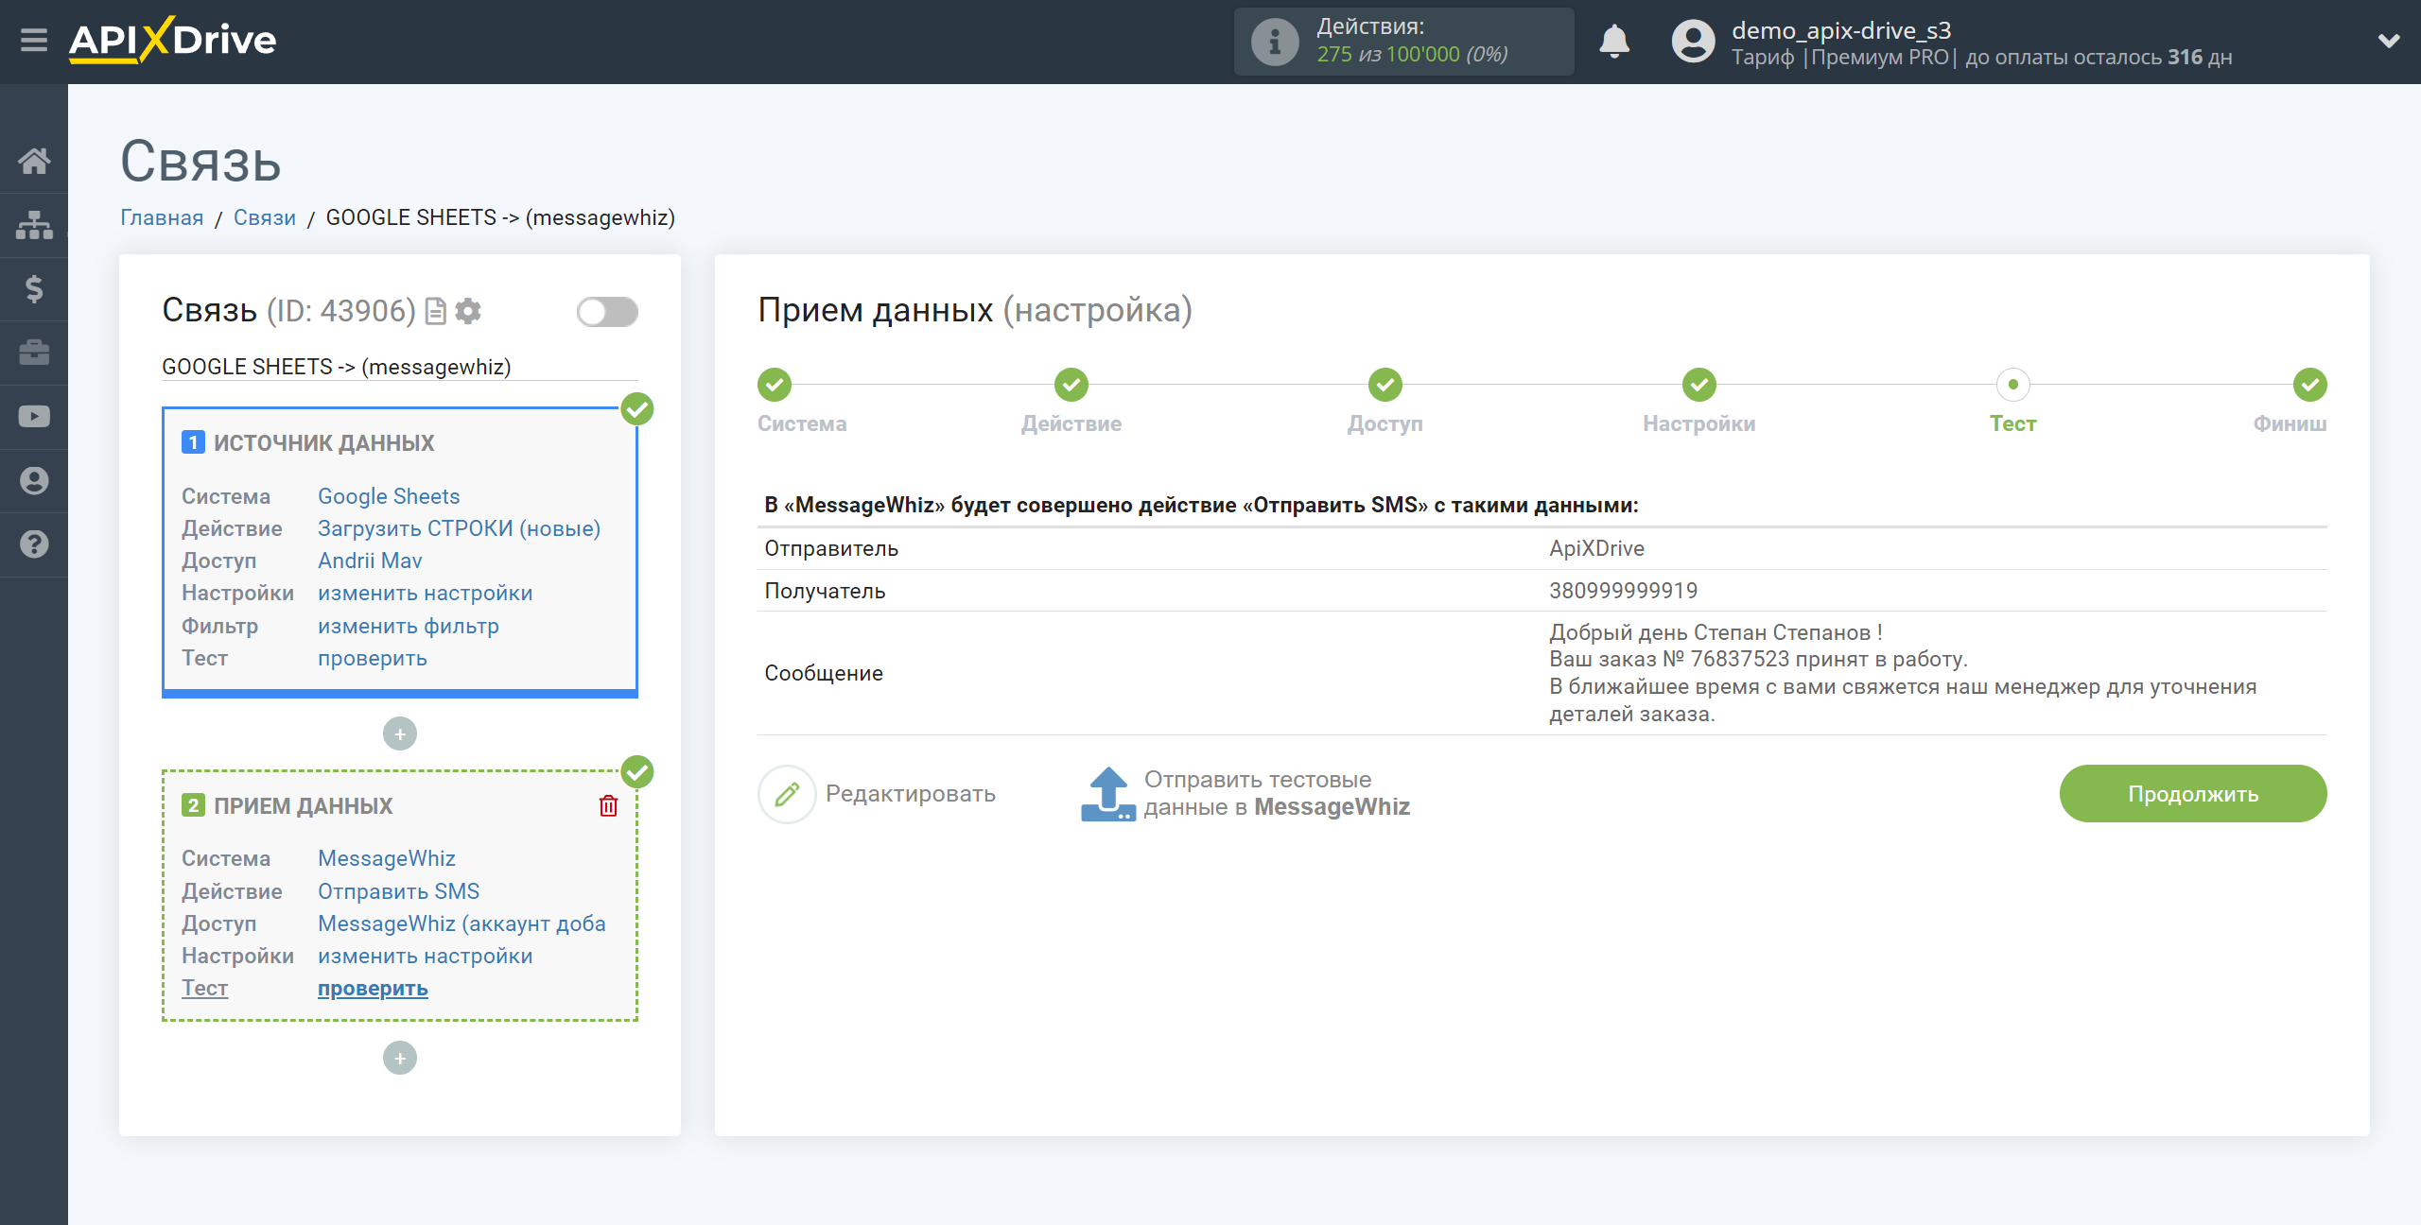
Task: Click the connection name field
Action: (x=400, y=367)
